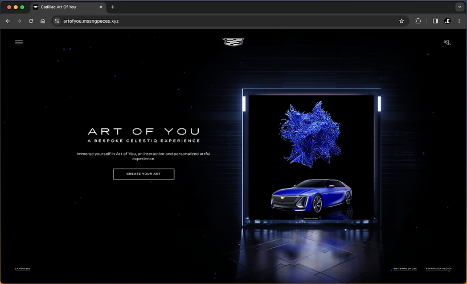
Task: Click the blue Celestiq car image
Action: pyautogui.click(x=312, y=196)
